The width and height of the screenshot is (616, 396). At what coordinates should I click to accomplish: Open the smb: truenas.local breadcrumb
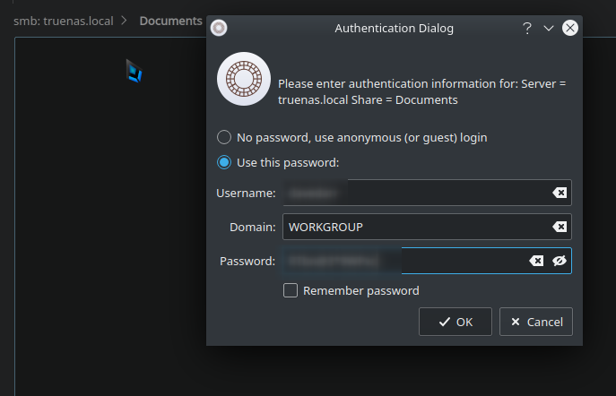tap(64, 21)
